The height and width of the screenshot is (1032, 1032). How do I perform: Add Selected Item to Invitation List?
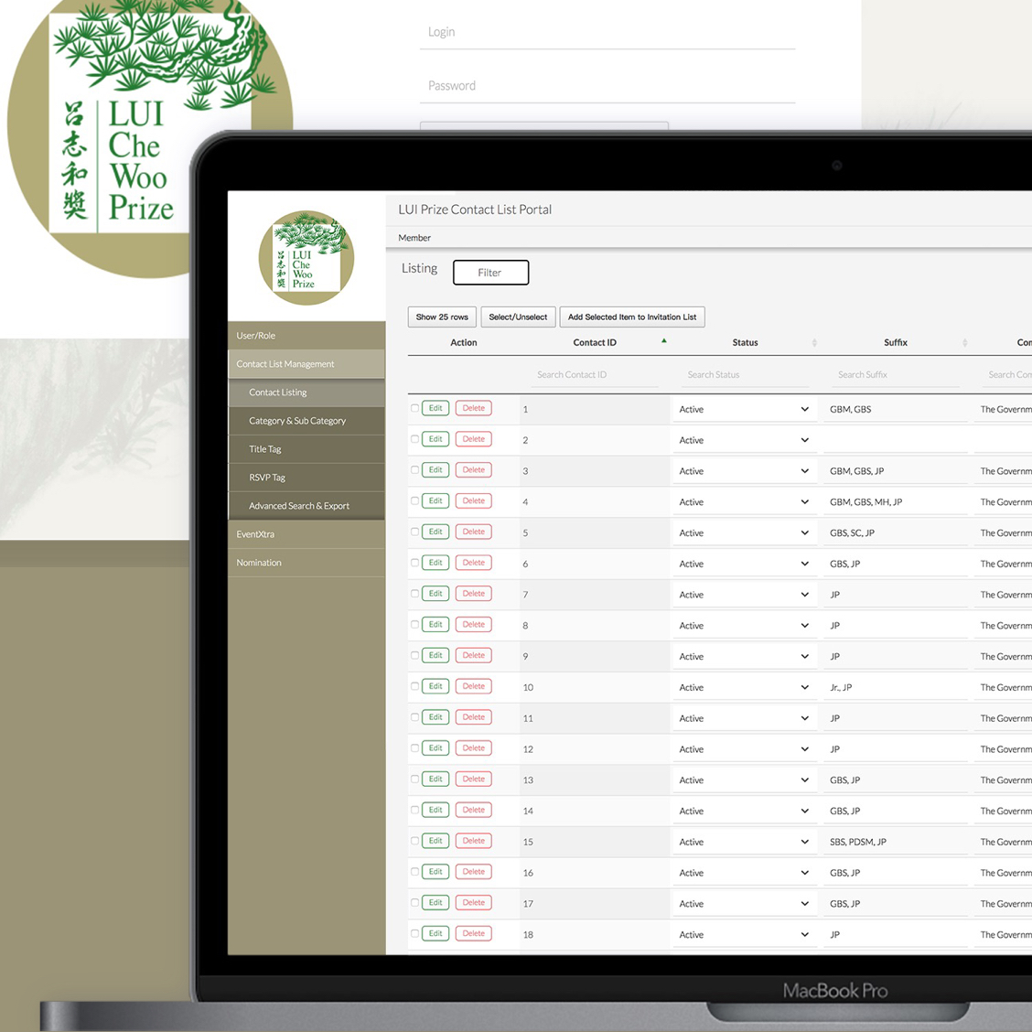[632, 317]
